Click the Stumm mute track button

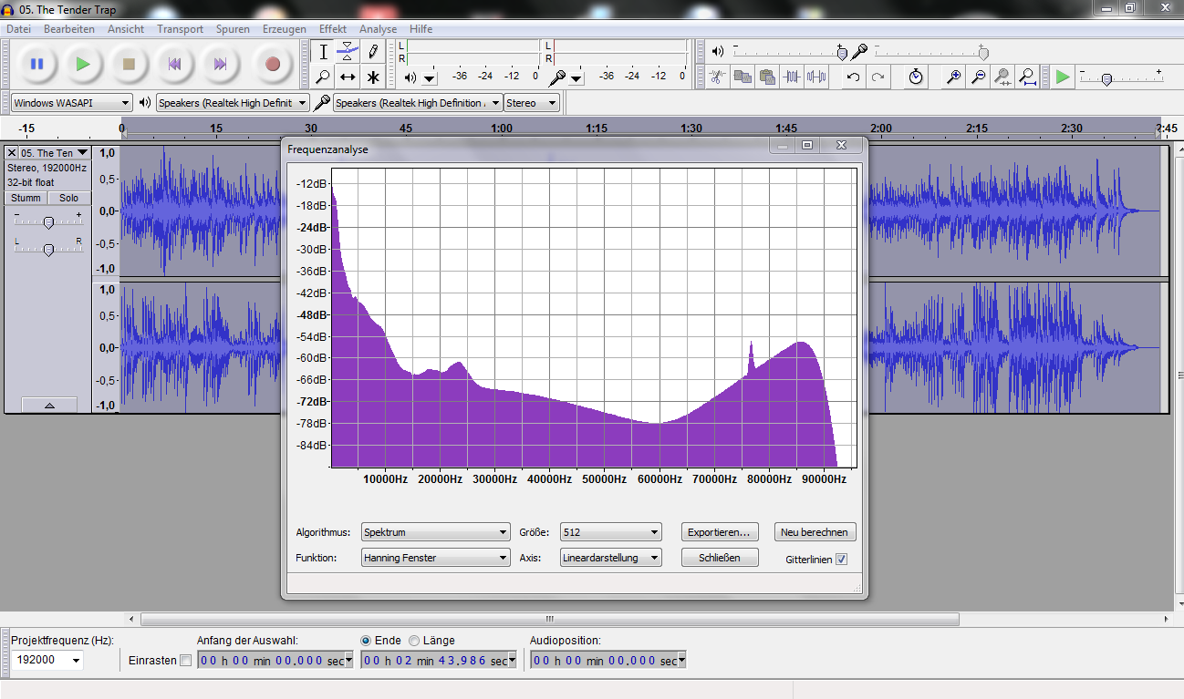[26, 198]
